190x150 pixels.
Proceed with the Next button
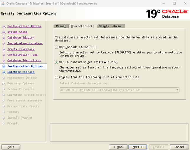[x=138, y=147]
